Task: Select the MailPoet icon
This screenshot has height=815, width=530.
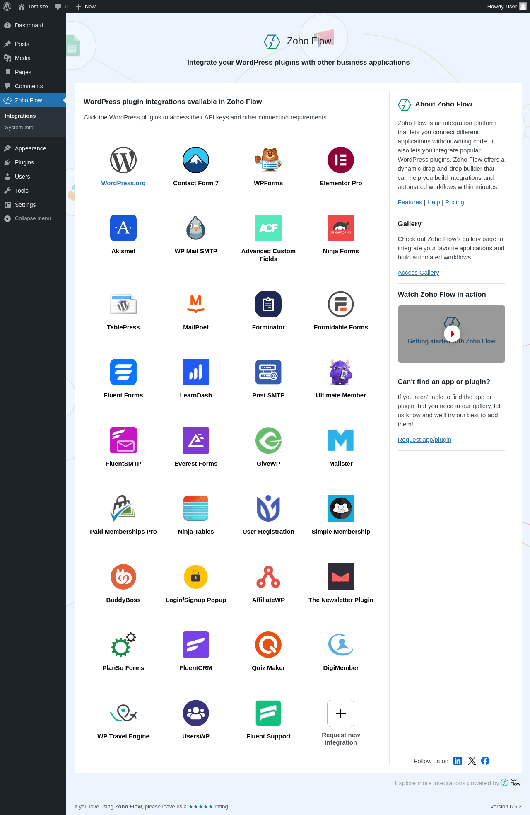Action: click(196, 304)
